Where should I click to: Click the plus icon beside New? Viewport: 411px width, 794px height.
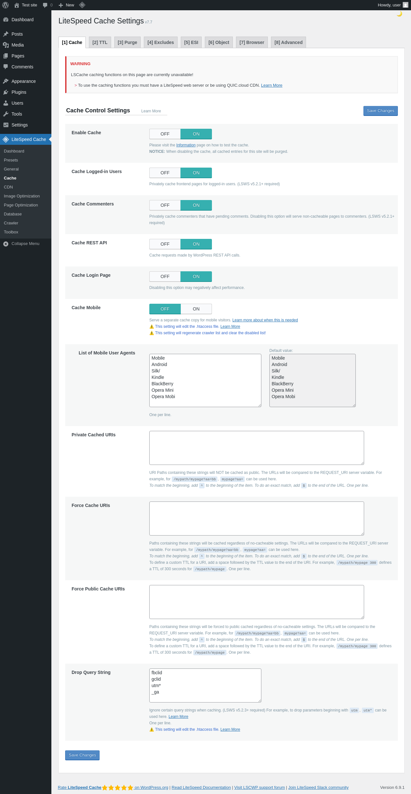(x=61, y=5)
